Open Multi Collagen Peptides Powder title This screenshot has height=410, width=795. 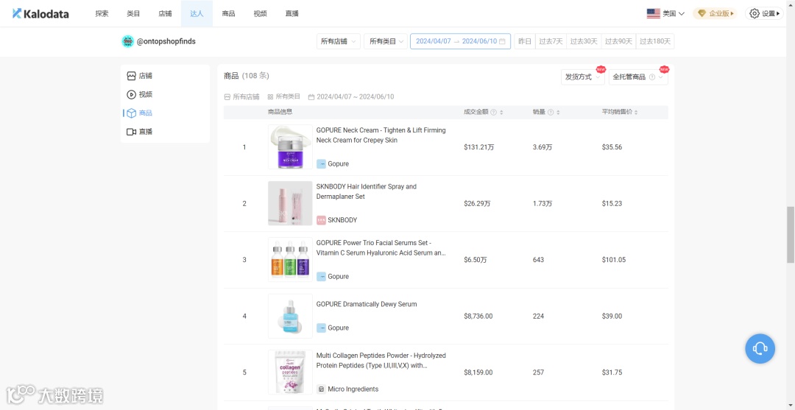tap(381, 361)
